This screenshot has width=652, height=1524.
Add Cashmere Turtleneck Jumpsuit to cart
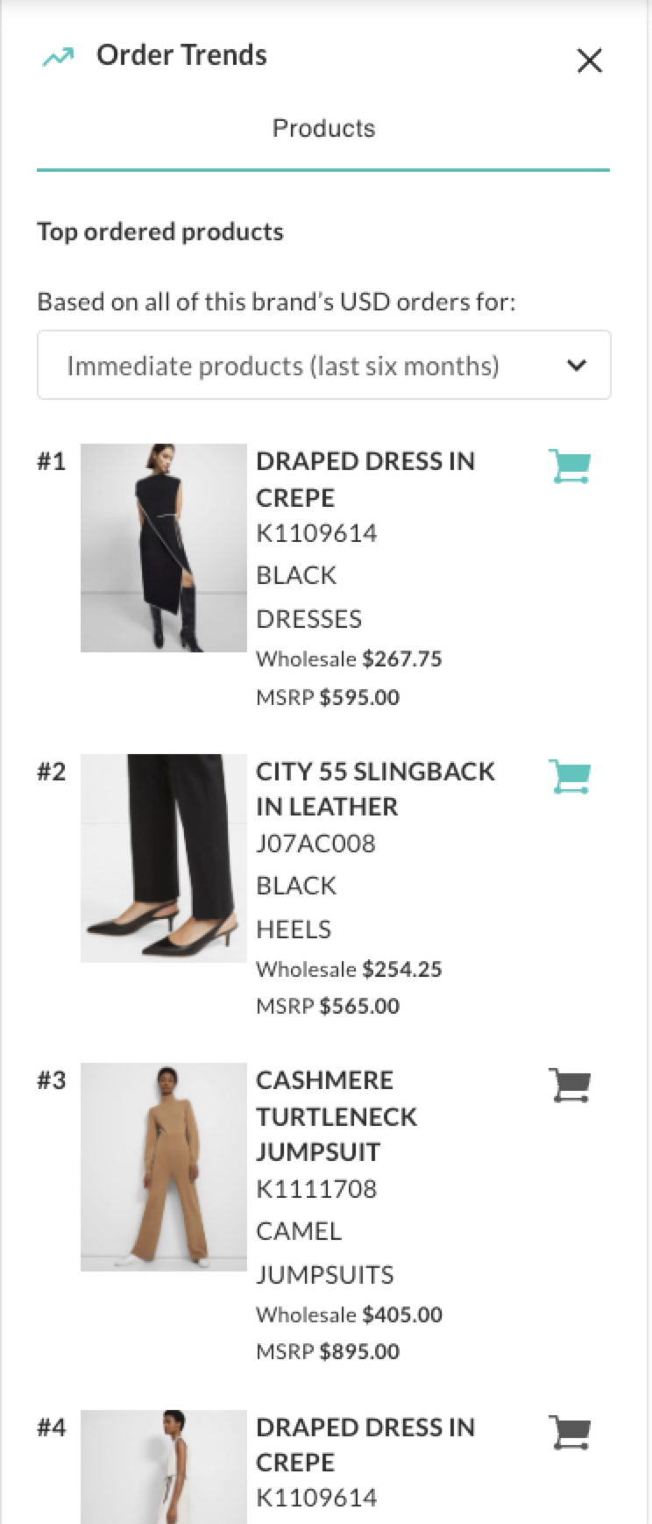click(x=570, y=1086)
